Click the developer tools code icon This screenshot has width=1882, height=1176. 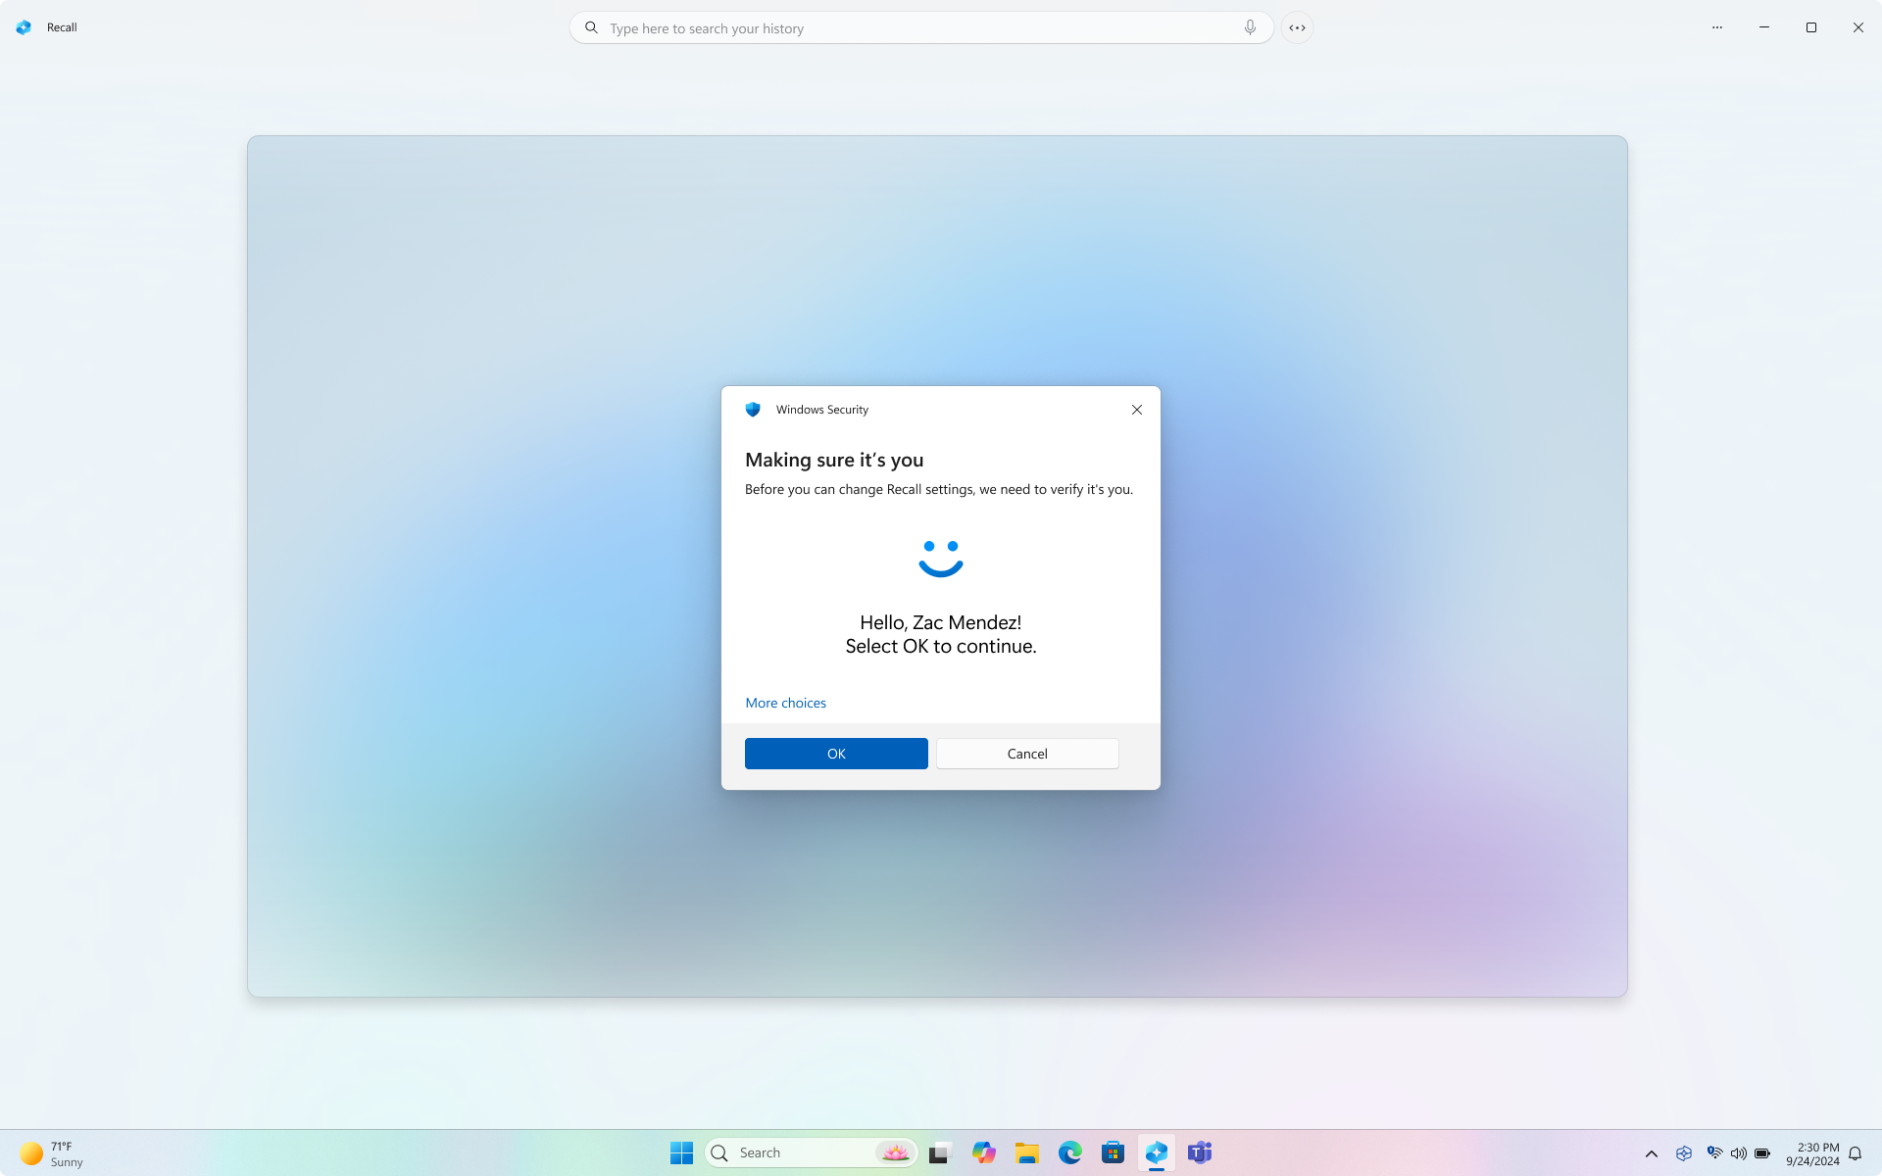1298,27
